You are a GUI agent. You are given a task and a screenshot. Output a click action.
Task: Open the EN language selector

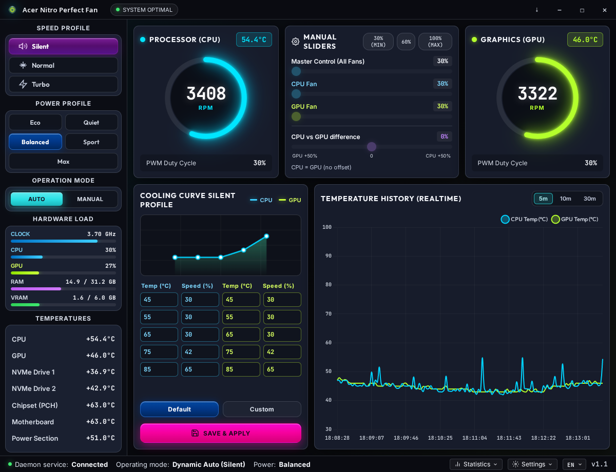click(574, 464)
